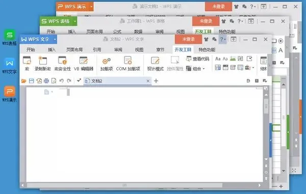The image size is (306, 194).
Task: Open 宏安全性 macro security settings
Action: click(62, 64)
